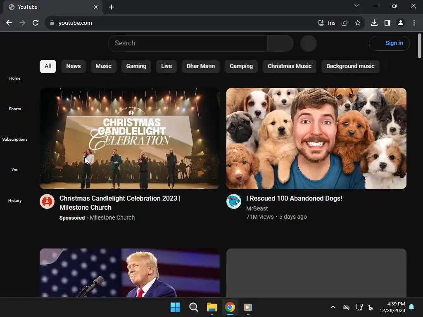Image resolution: width=423 pixels, height=317 pixels.
Task: Click the search submit button beside field
Action: pyautogui.click(x=280, y=43)
